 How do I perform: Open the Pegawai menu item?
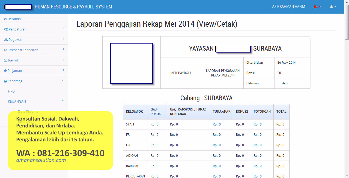tap(34, 39)
